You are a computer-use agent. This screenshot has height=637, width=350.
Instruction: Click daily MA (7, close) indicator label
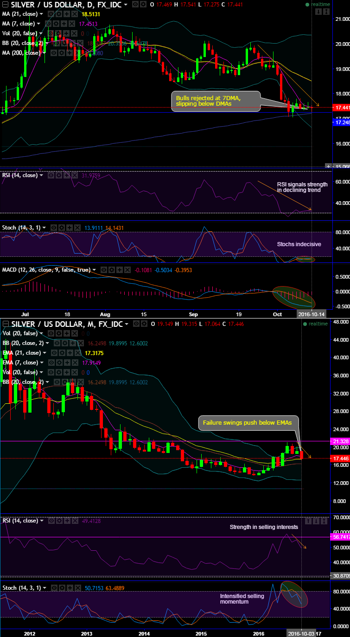point(18,24)
